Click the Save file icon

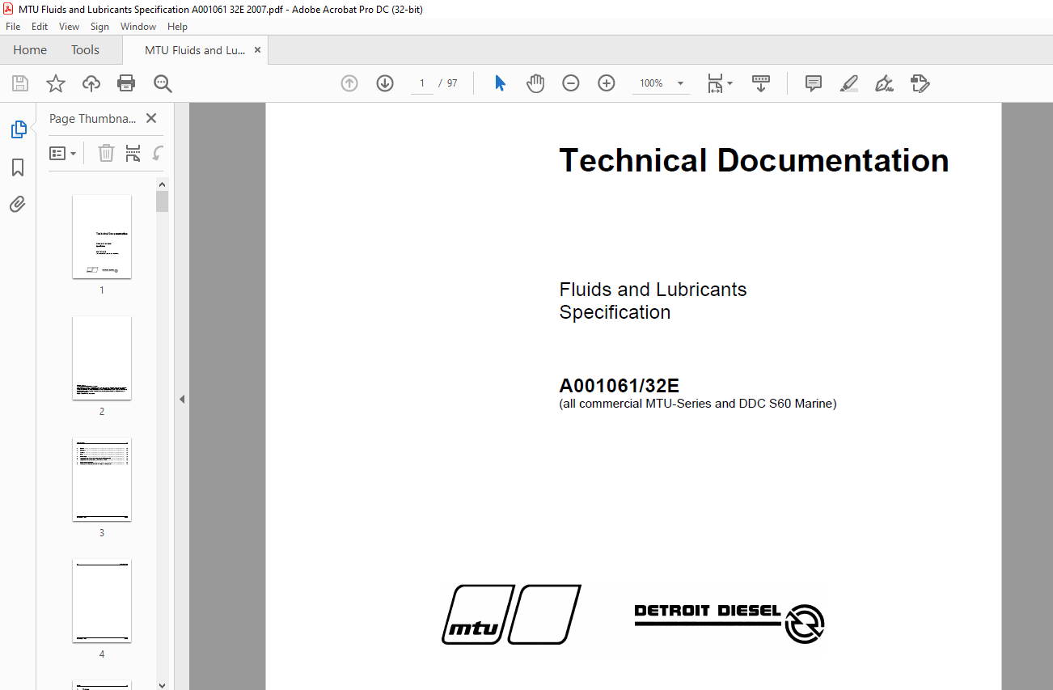tap(20, 83)
